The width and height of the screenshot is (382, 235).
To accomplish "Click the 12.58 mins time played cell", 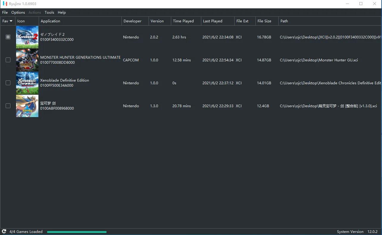I will pos(182,60).
